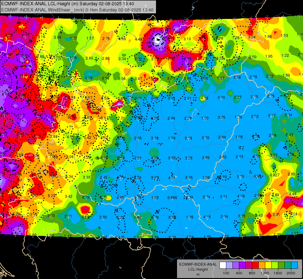Viewport: 303px width, 279px height.
Task: Click the 1.56 wind shear value
Action: [172, 138]
